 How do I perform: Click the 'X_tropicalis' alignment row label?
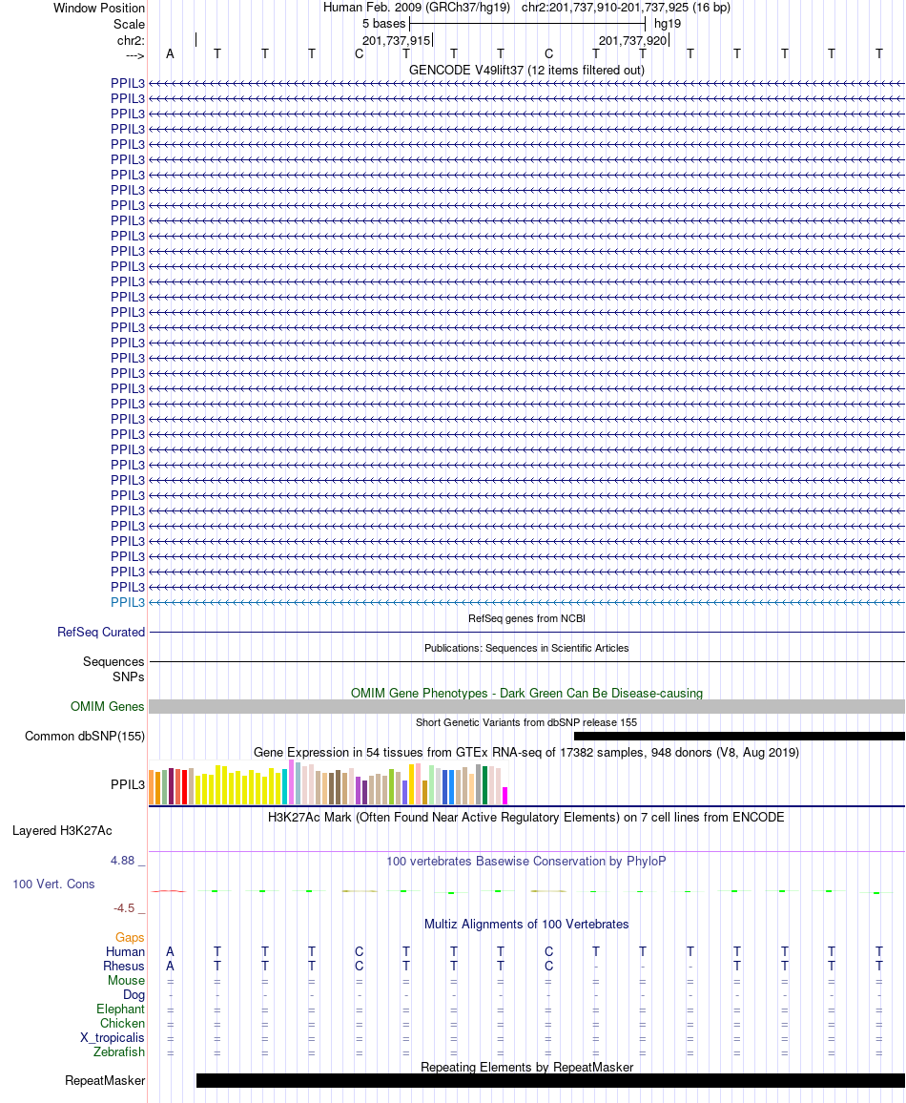[113, 1037]
